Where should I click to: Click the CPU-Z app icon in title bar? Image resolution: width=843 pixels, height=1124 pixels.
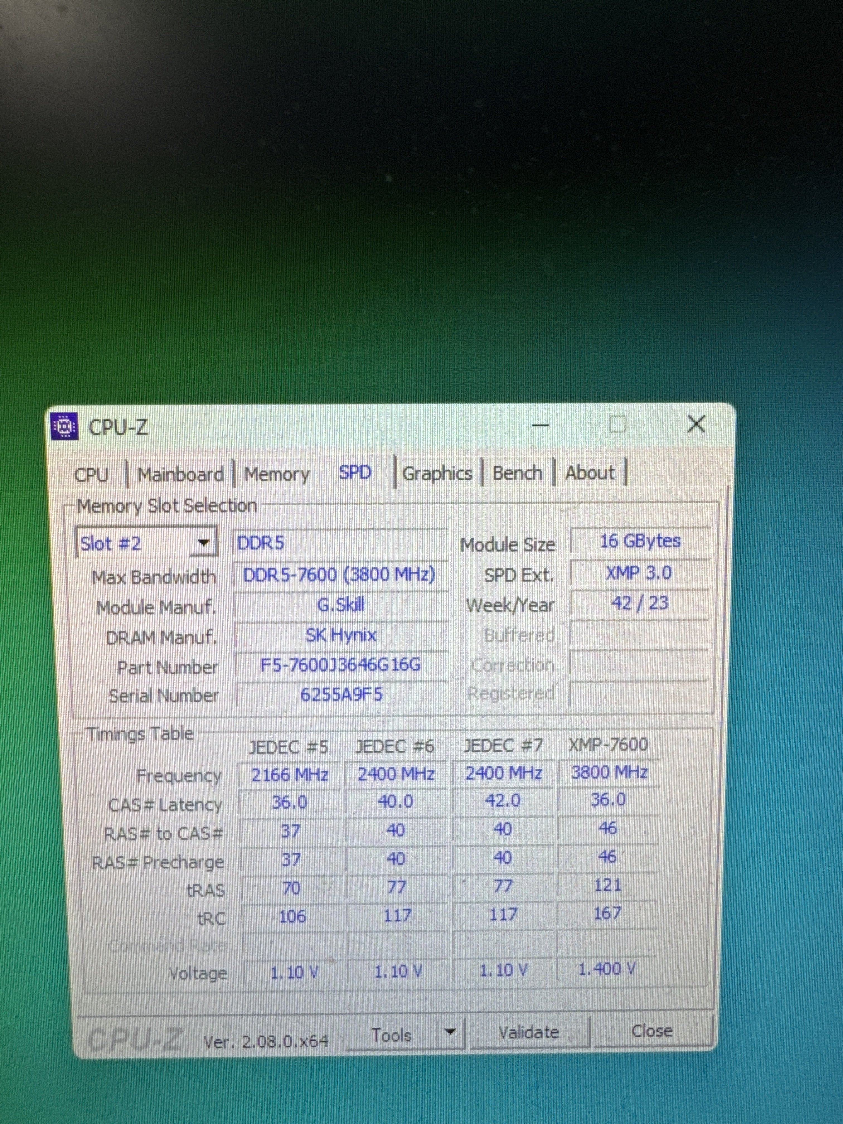pos(64,426)
